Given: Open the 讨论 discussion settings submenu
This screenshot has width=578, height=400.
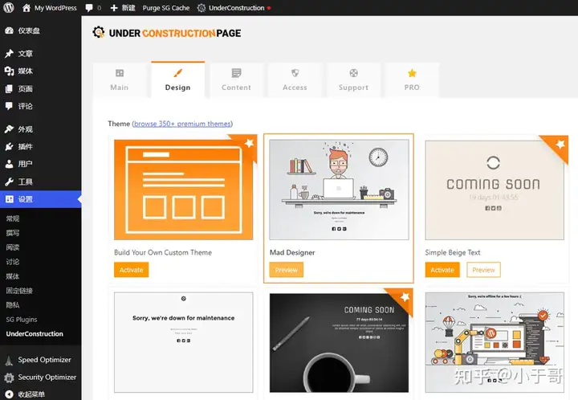Looking at the screenshot, I should coord(13,261).
